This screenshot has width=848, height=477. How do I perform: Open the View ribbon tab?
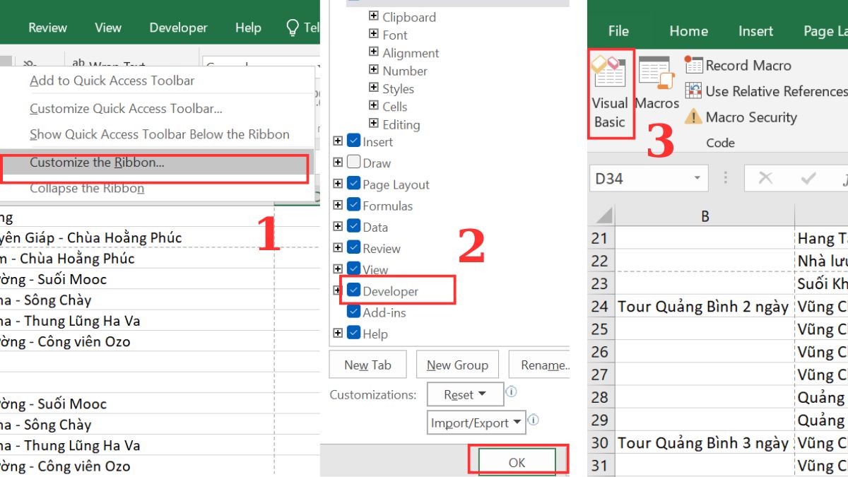click(x=108, y=28)
